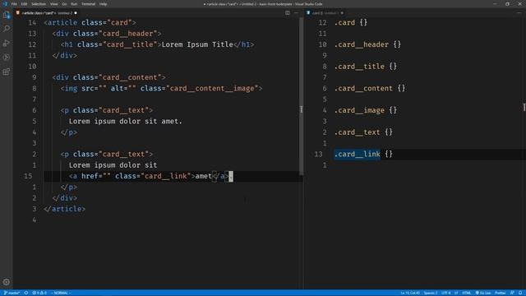Click the UTF-8 encoding indicator
The height and width of the screenshot is (296, 526).
446,293
